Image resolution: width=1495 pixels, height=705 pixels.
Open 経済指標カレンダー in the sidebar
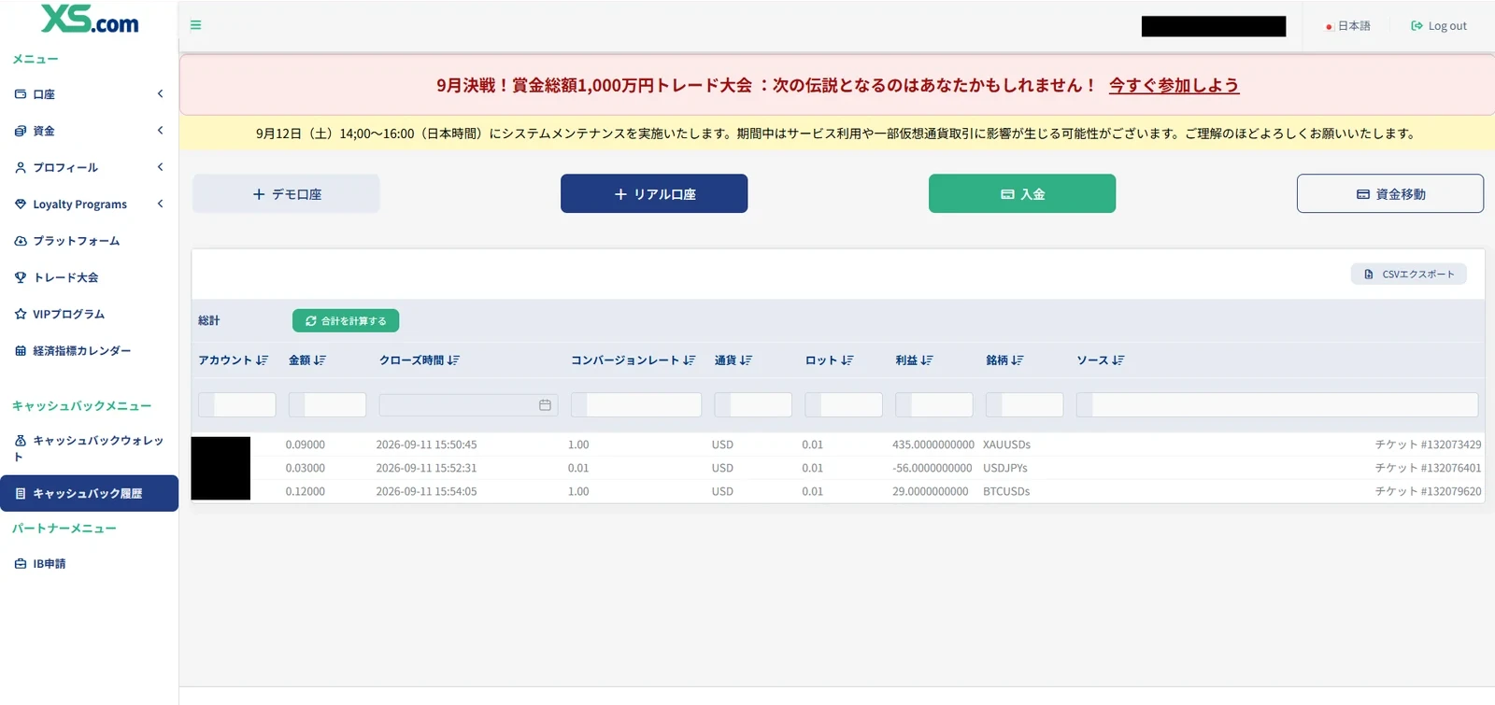click(x=89, y=351)
